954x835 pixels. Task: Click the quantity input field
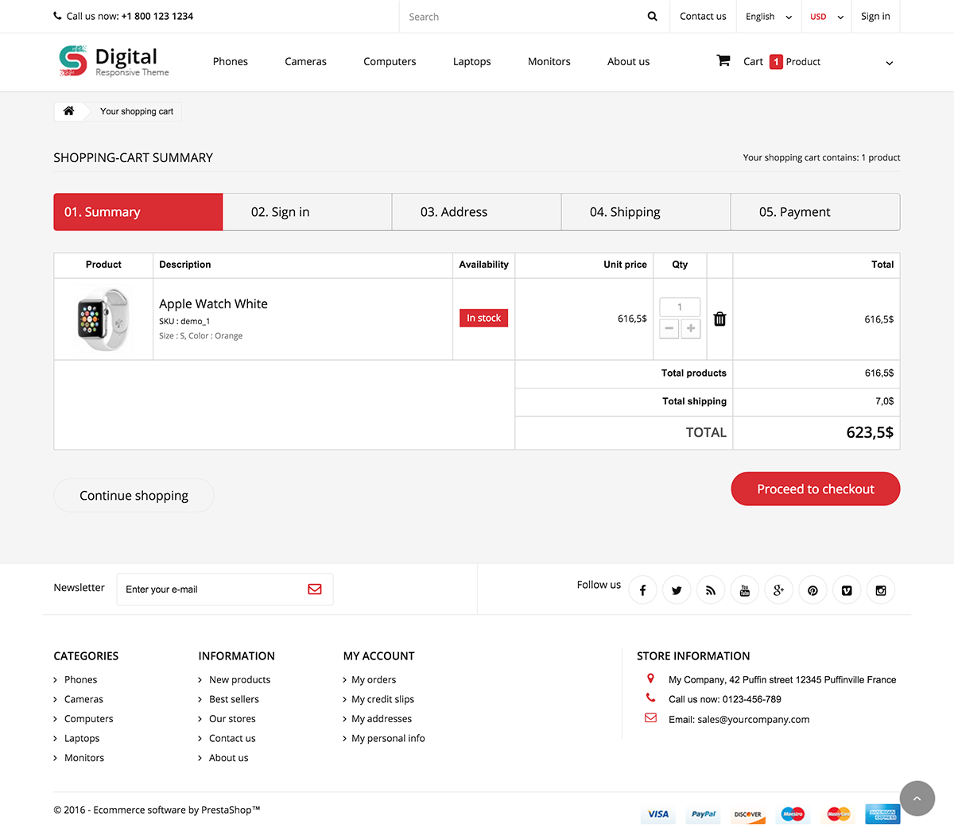[x=680, y=307]
